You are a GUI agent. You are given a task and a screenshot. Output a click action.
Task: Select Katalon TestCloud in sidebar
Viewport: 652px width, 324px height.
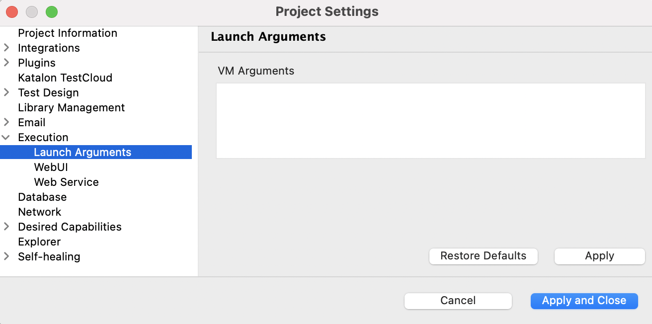point(65,78)
